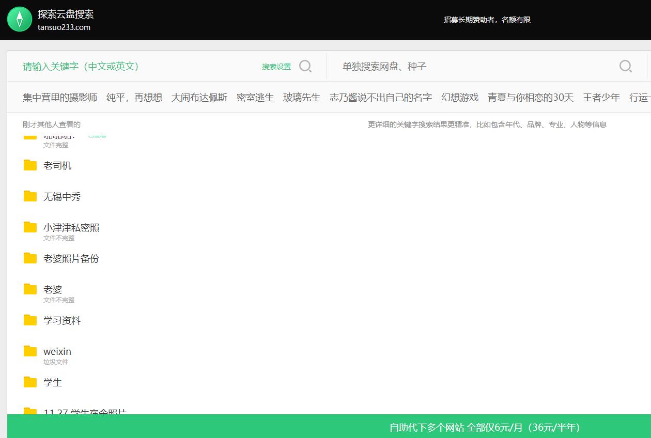
Task: Click the keyword 青夏与你相恋的30天
Action: [x=530, y=97]
